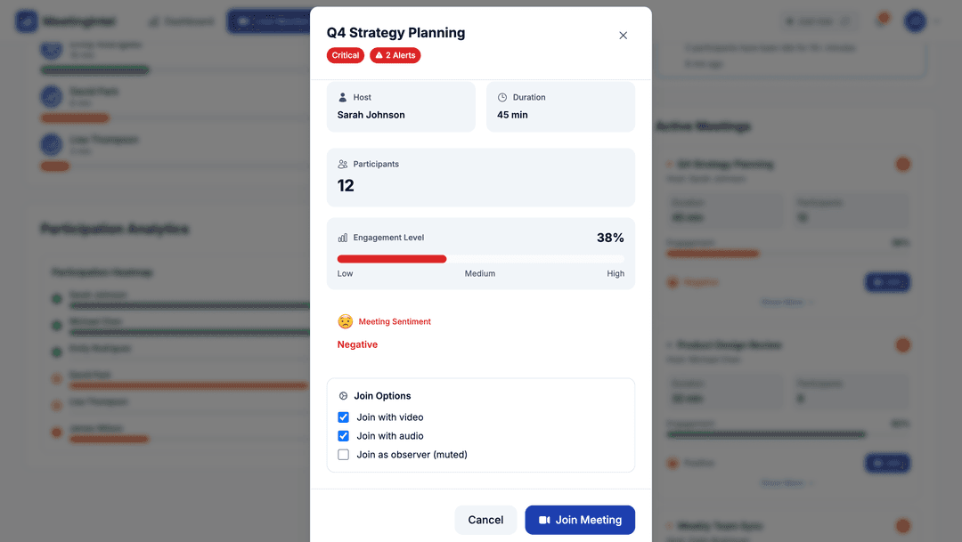
Task: Click the worried face sentiment emoji
Action: click(x=345, y=321)
